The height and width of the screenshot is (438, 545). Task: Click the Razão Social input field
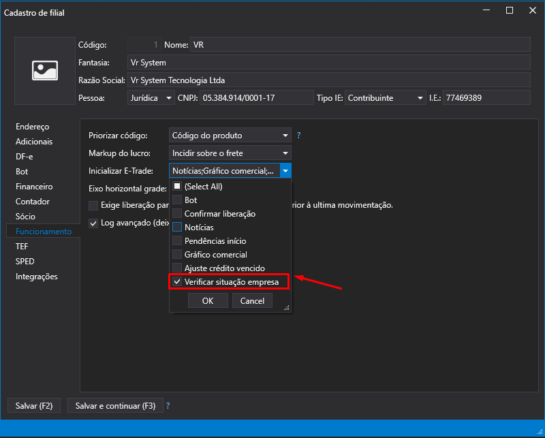(328, 80)
